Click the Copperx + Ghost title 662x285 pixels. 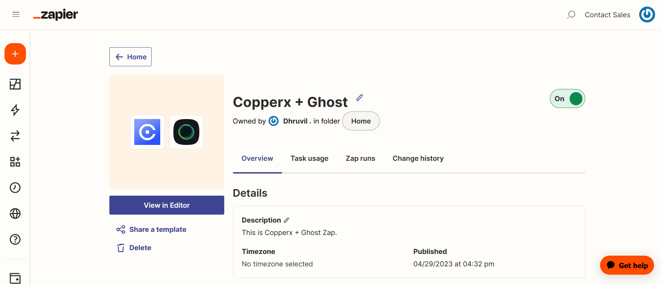click(x=290, y=102)
